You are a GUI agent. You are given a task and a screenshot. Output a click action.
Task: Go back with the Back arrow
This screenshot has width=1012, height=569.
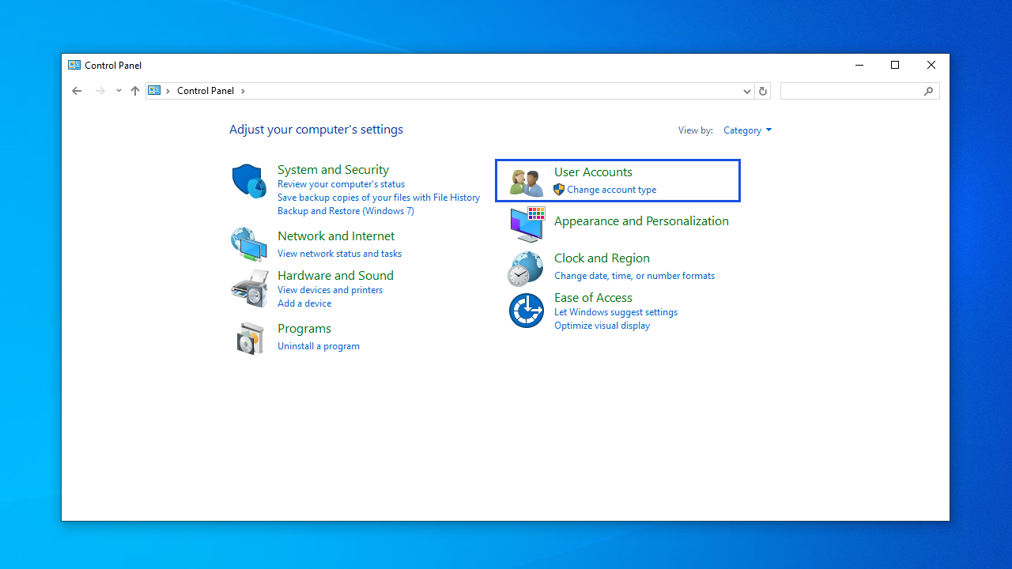[77, 91]
